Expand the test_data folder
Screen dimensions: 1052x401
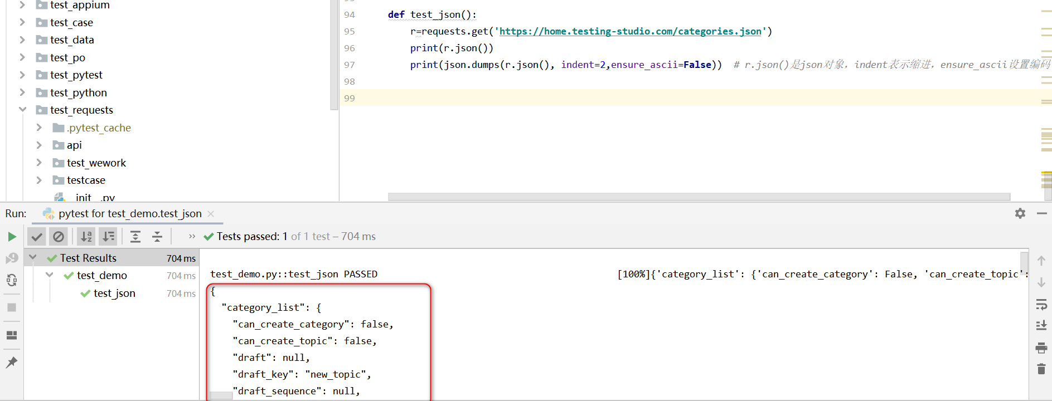22,40
